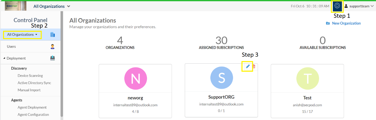Click the SecPod logo image
This screenshot has height=120, width=376.
coord(15,6)
